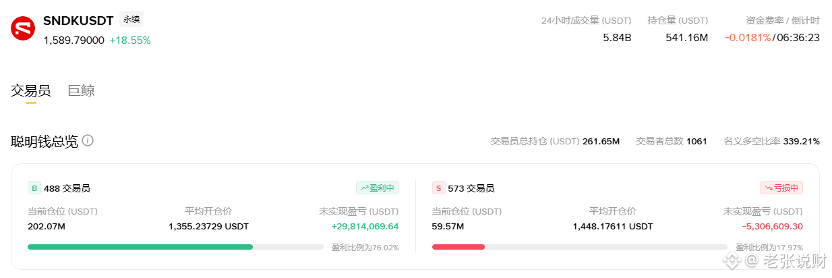The height and width of the screenshot is (278, 832).
Task: Click the 盈利中 profit status tag
Action: [x=378, y=188]
